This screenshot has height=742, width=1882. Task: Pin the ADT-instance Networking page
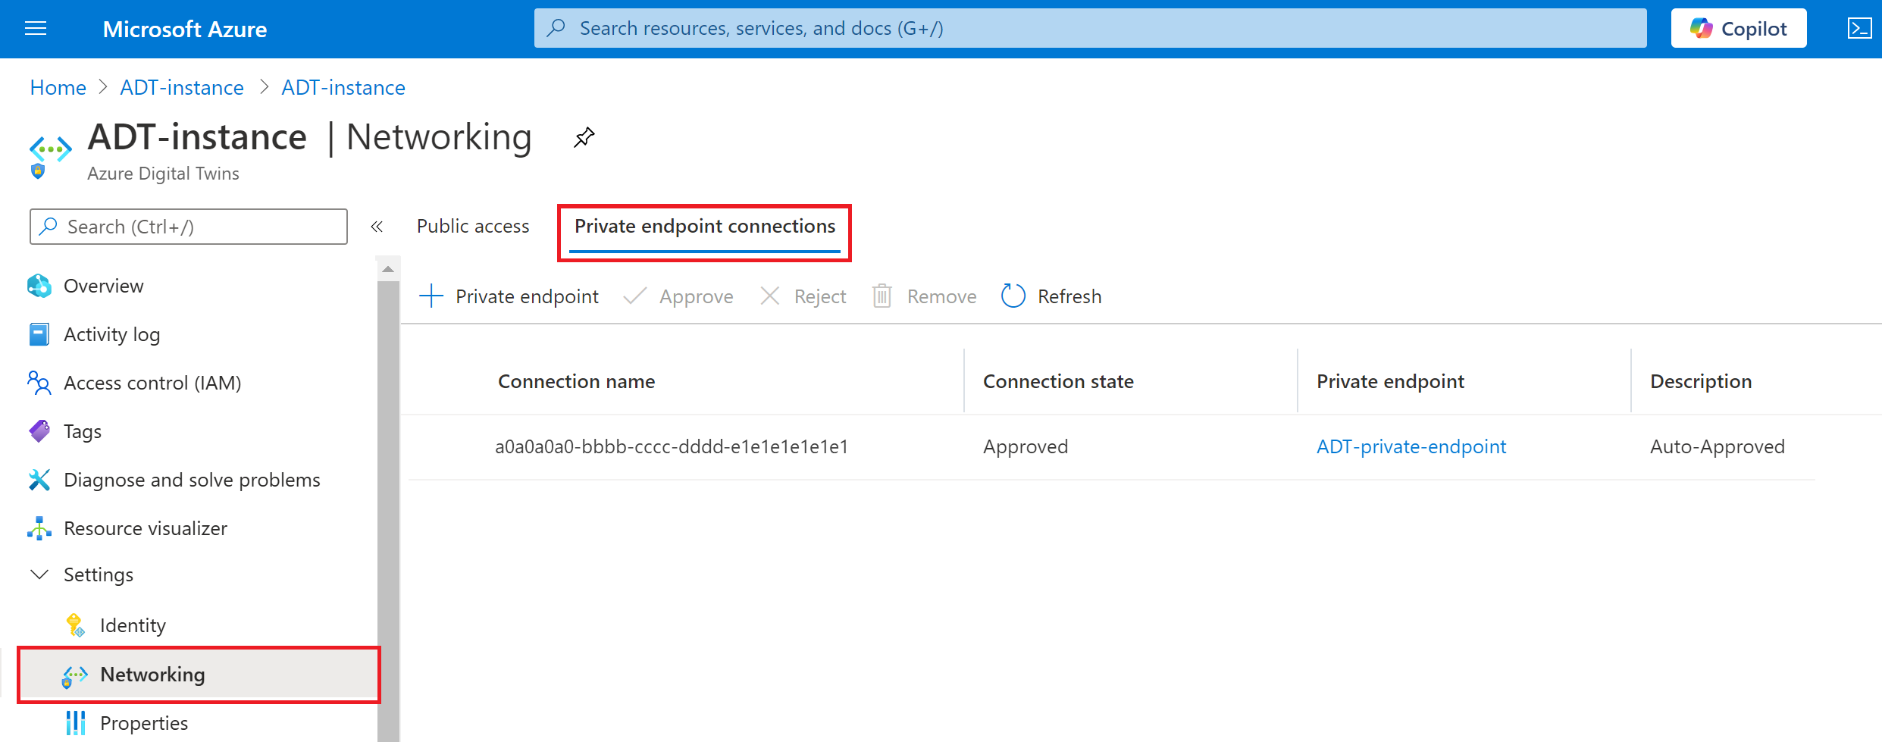pos(584,137)
